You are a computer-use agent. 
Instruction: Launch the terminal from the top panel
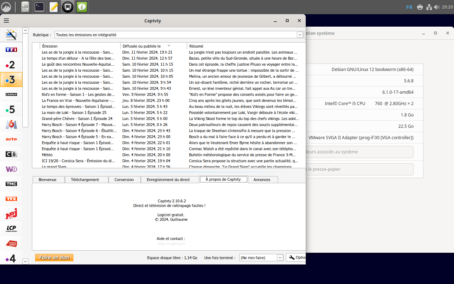coord(39,6)
